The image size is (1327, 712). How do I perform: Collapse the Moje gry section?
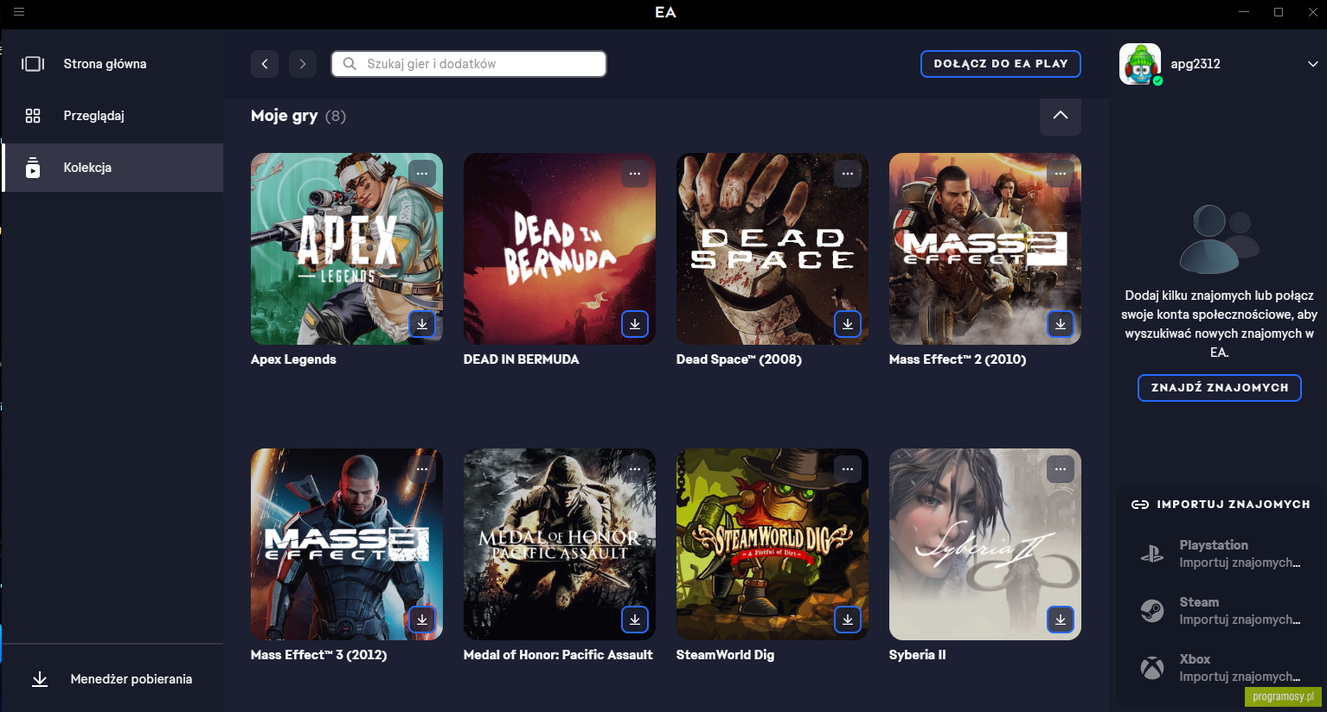pyautogui.click(x=1061, y=116)
